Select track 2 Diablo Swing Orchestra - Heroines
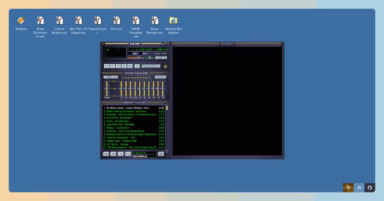Viewport: 384px width, 201px height. [134, 111]
